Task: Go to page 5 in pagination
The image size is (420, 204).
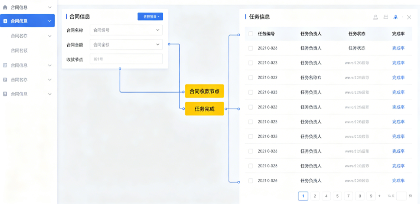Action: pyautogui.click(x=337, y=196)
